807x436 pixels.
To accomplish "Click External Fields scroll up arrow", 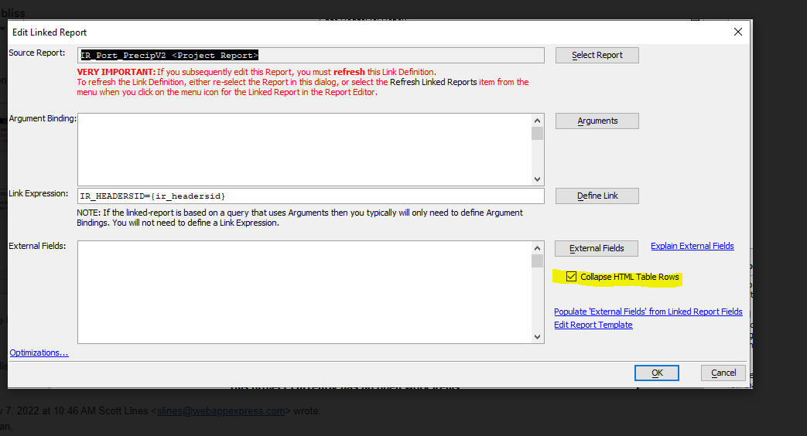I will (x=537, y=248).
